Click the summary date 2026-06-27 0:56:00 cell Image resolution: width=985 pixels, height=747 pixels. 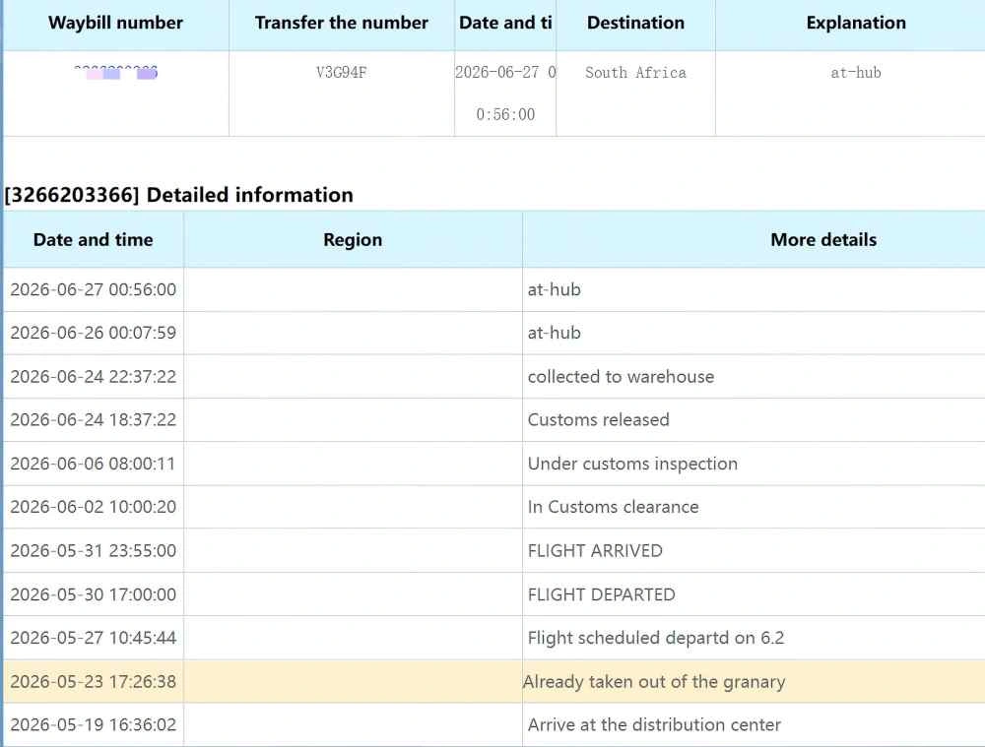coord(505,93)
